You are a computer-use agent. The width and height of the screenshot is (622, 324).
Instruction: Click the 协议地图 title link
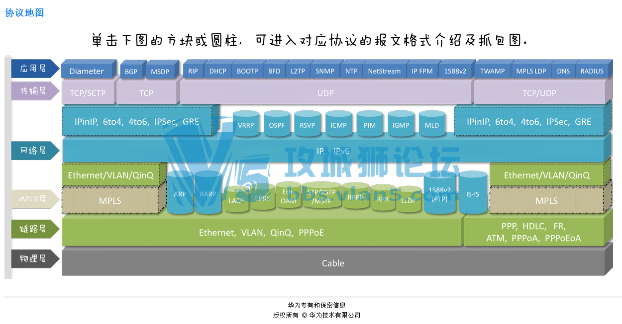click(x=25, y=13)
